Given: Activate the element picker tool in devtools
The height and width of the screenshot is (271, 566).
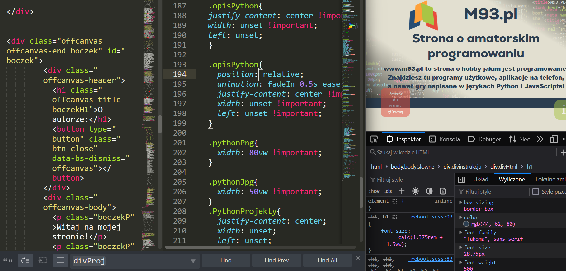Looking at the screenshot, I should click(374, 139).
